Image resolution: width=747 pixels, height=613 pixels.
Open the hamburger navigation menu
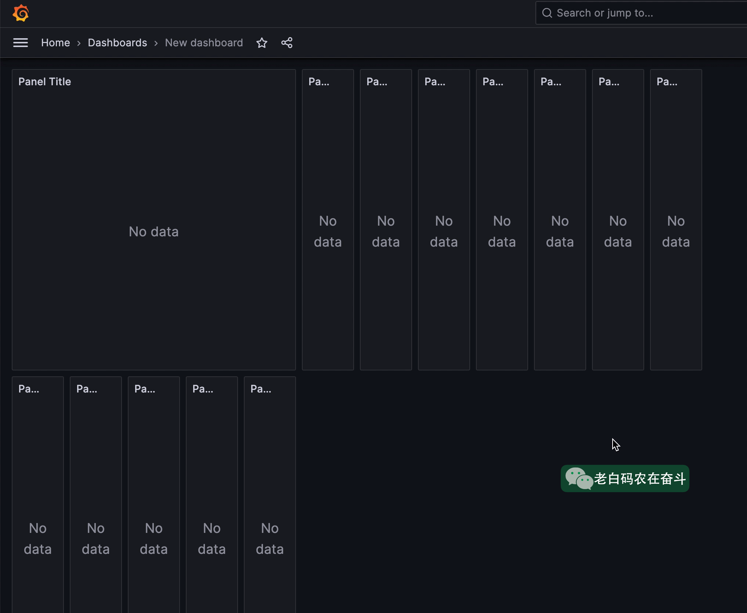coord(21,43)
